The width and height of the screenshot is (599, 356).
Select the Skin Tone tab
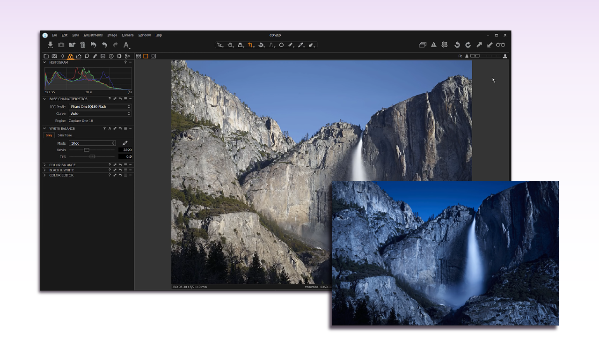(x=65, y=135)
